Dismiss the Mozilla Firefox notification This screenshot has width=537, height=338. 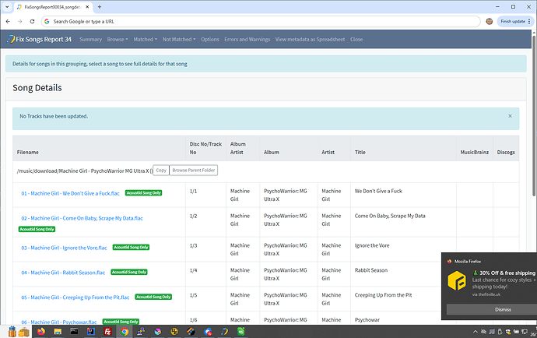(502, 309)
